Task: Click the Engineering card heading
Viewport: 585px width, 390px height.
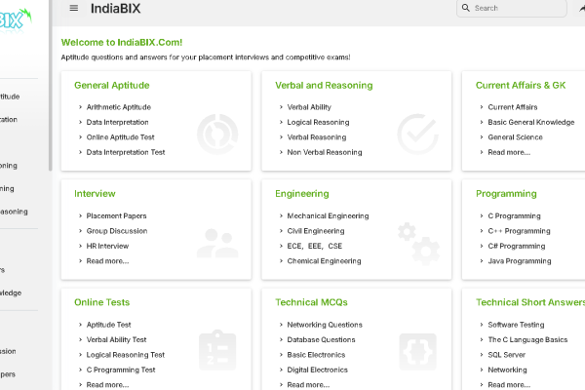Action: point(302,194)
